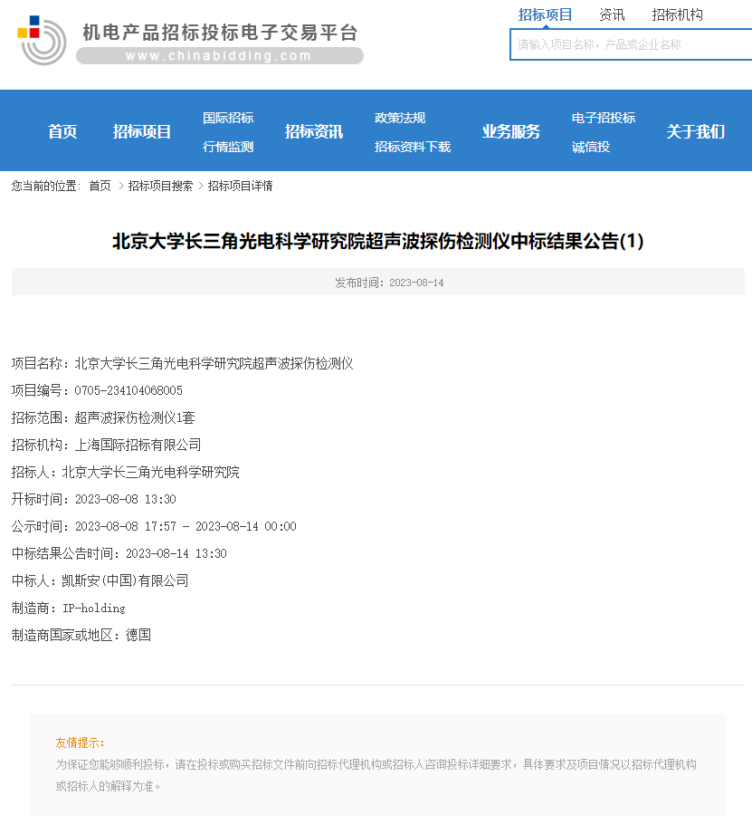Go to 政策法规 navigation link

(x=400, y=118)
